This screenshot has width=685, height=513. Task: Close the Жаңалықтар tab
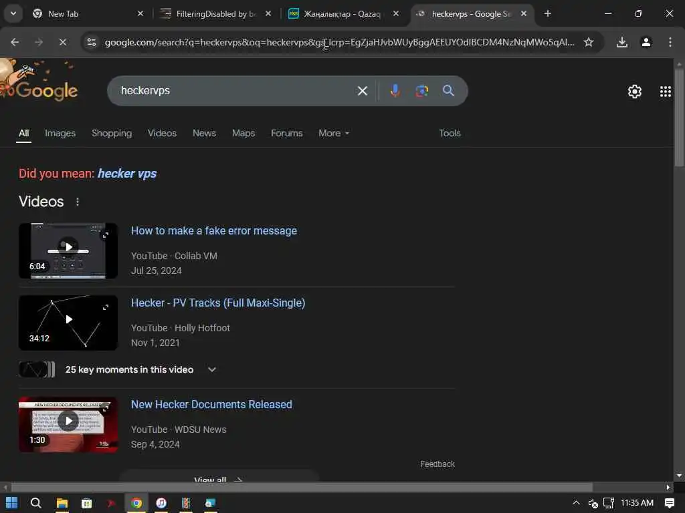[x=396, y=13]
